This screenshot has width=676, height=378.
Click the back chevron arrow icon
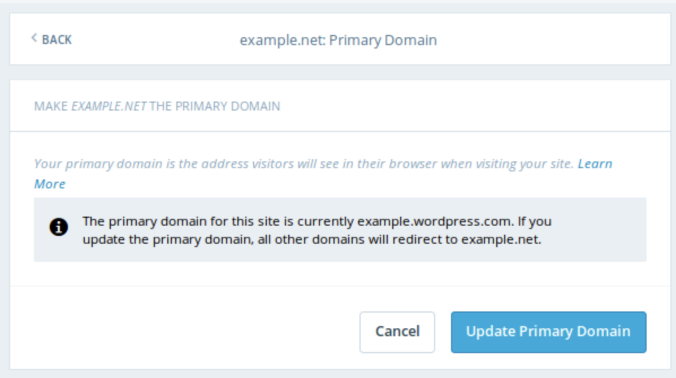pos(34,38)
